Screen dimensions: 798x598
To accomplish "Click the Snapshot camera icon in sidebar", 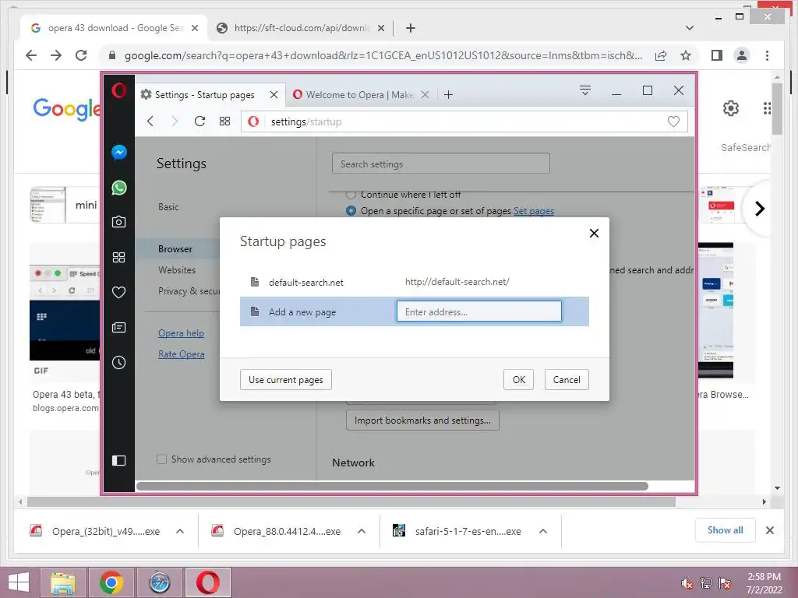I will 118,222.
